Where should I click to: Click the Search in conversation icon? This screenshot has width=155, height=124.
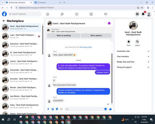[137, 42]
